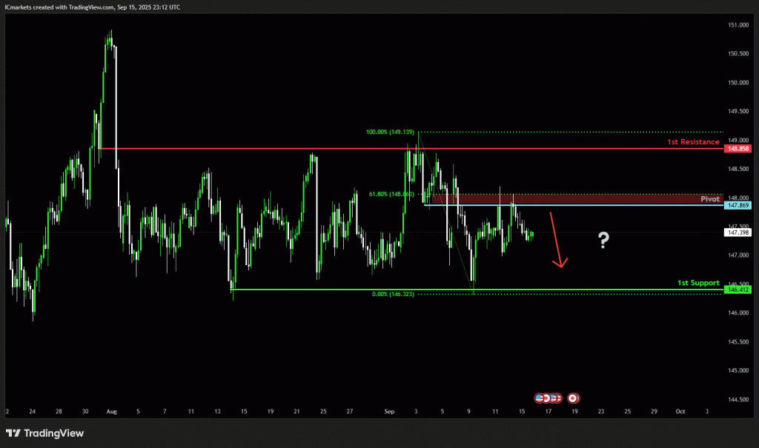Click the '30' date axis label
Viewport: 759px width, 448px height.
pos(85,412)
